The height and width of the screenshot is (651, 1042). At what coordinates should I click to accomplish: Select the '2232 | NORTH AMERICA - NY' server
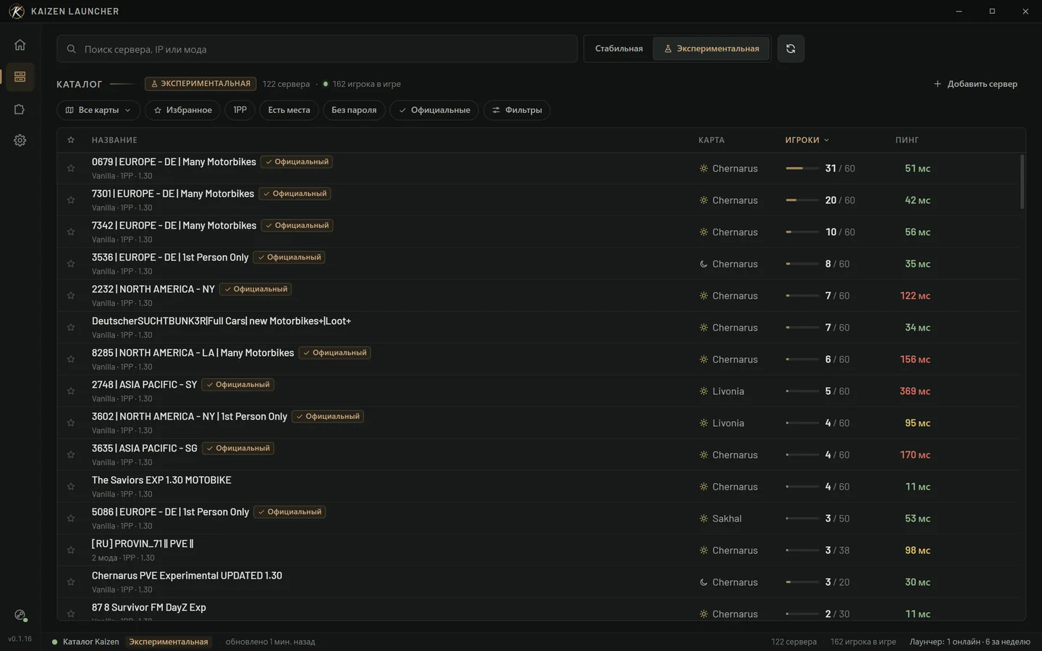pyautogui.click(x=538, y=296)
